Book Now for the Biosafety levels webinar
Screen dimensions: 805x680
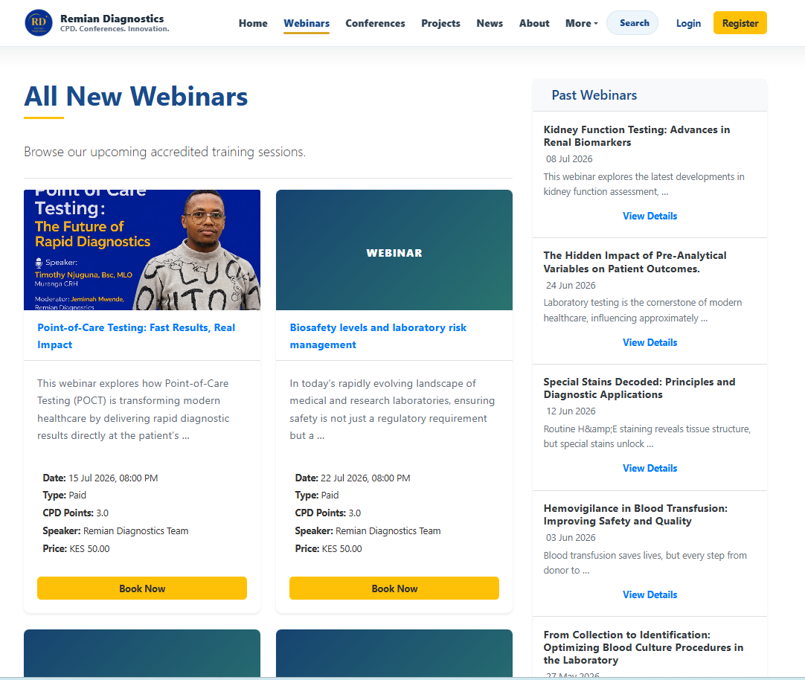[394, 588]
